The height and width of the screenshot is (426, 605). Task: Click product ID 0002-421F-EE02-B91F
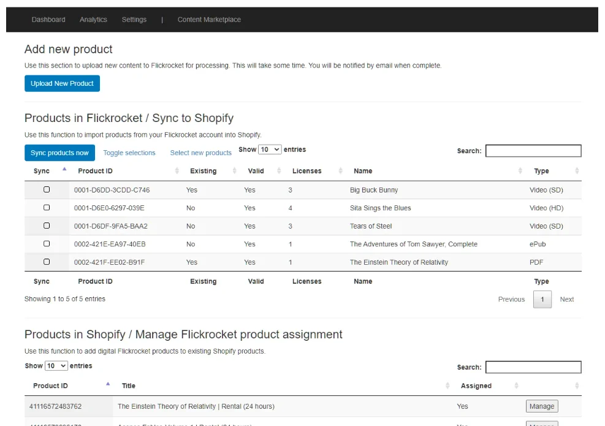click(x=110, y=262)
